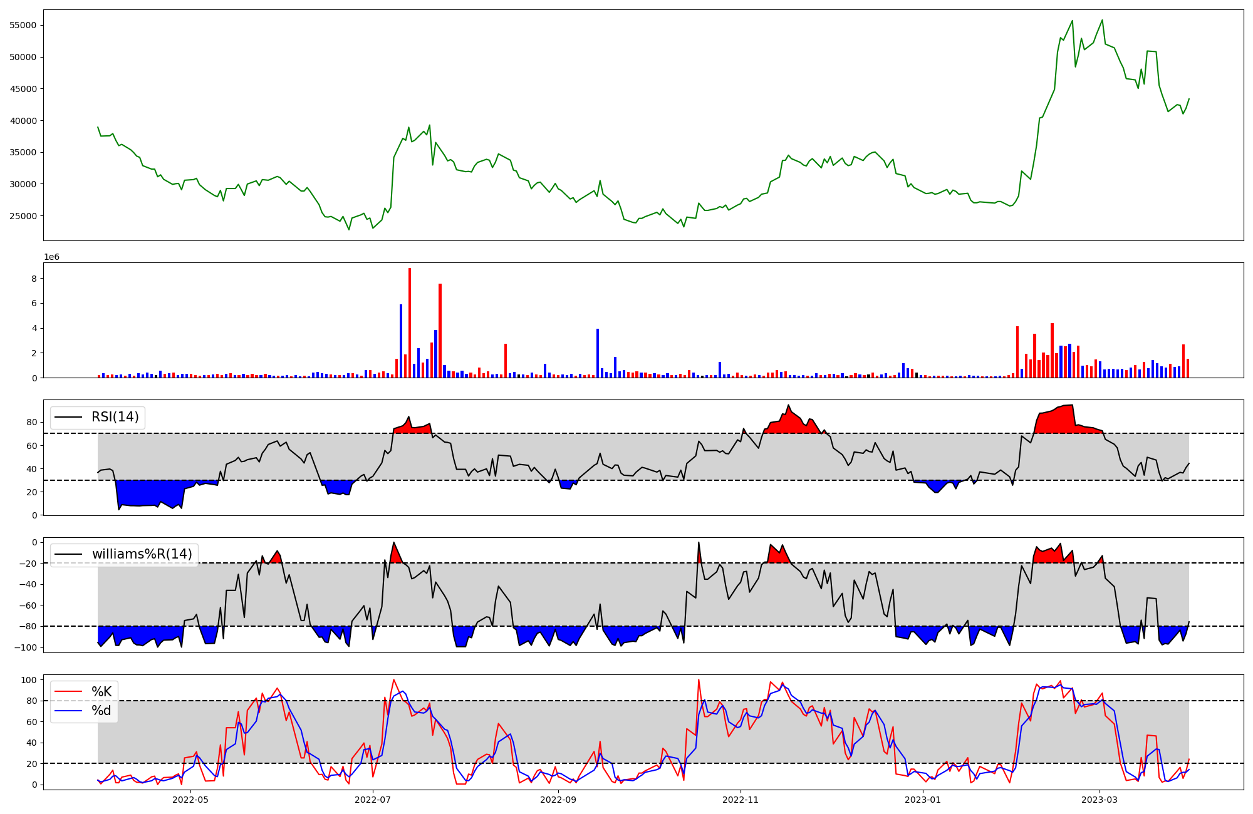Click the 1e6 volume scale label
The image size is (1253, 814).
click(x=51, y=257)
